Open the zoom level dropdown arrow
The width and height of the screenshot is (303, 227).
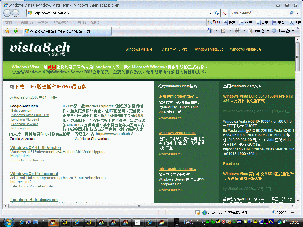point(292,213)
